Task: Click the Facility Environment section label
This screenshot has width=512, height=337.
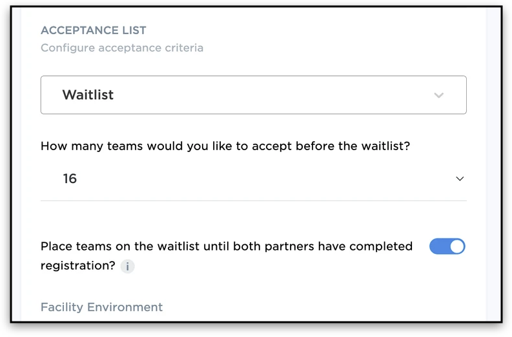Action: click(x=101, y=307)
